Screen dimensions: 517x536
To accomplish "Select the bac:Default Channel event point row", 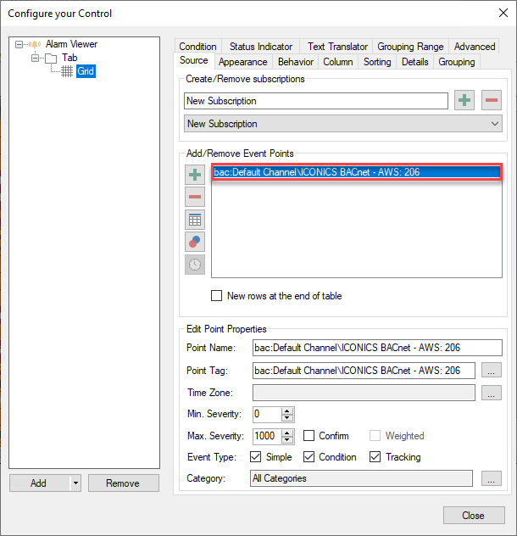I will [x=357, y=172].
